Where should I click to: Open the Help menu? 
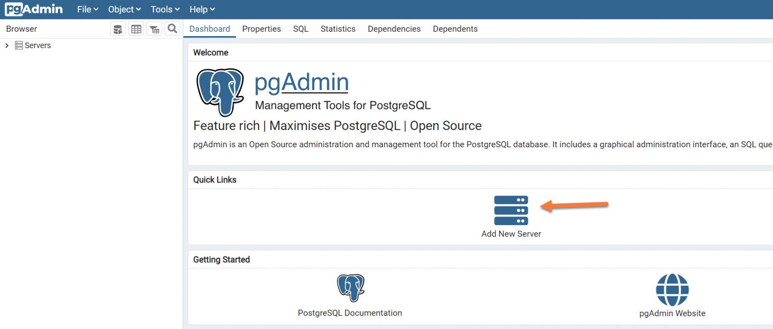tap(201, 9)
